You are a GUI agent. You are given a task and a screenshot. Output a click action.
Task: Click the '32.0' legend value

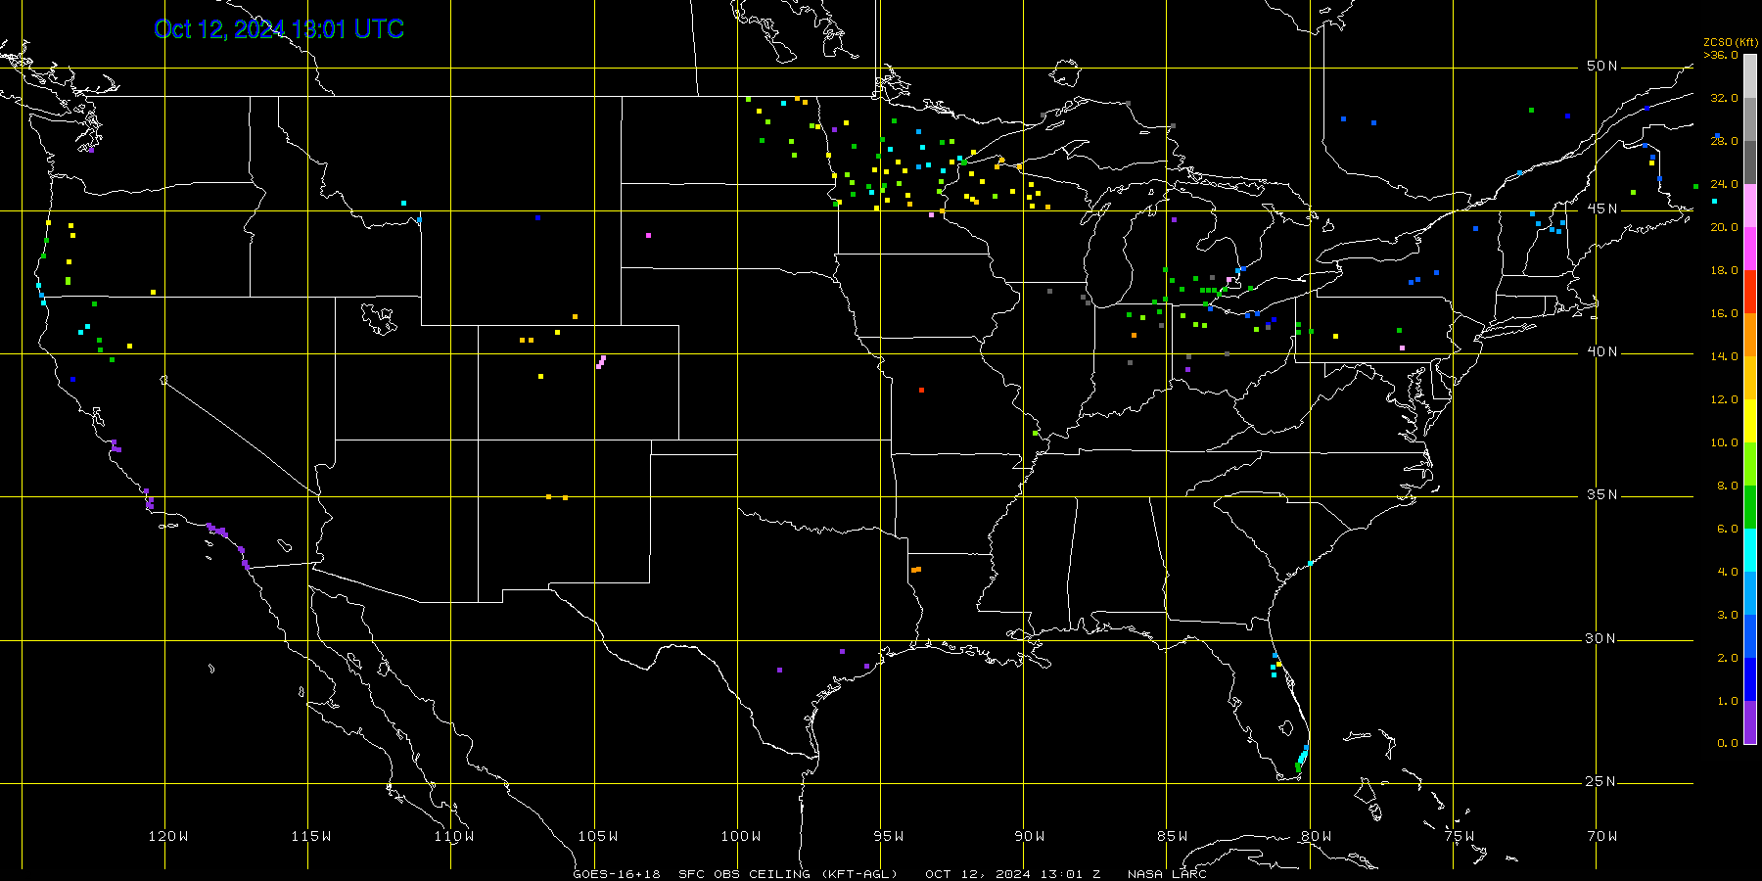tap(1724, 98)
